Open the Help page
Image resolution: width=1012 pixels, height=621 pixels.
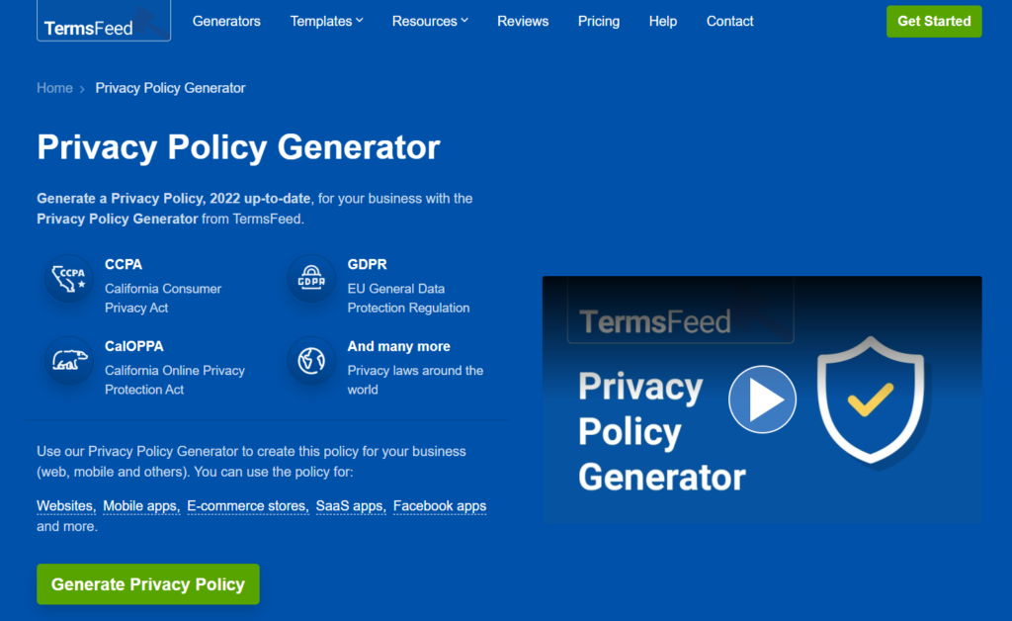point(663,22)
